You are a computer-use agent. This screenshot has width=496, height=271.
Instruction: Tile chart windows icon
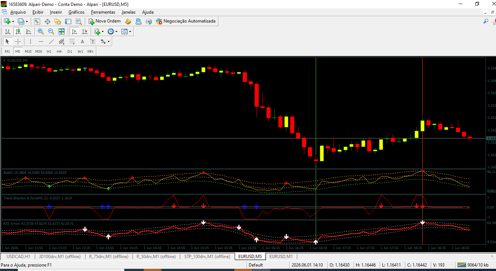pos(61,31)
